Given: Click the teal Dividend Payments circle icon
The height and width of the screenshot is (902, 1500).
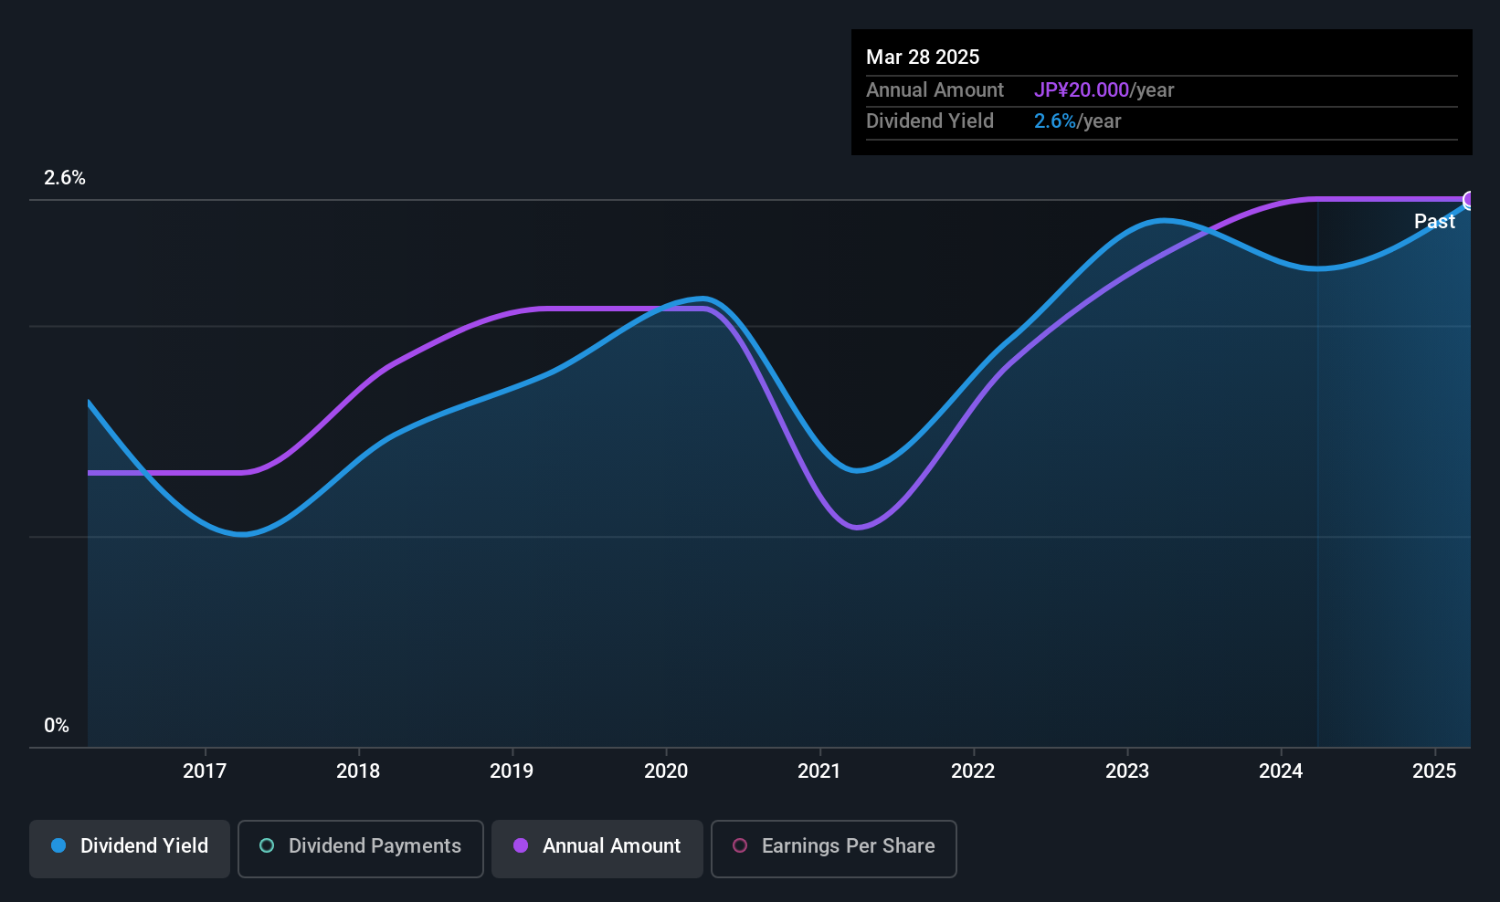Looking at the screenshot, I should [267, 845].
